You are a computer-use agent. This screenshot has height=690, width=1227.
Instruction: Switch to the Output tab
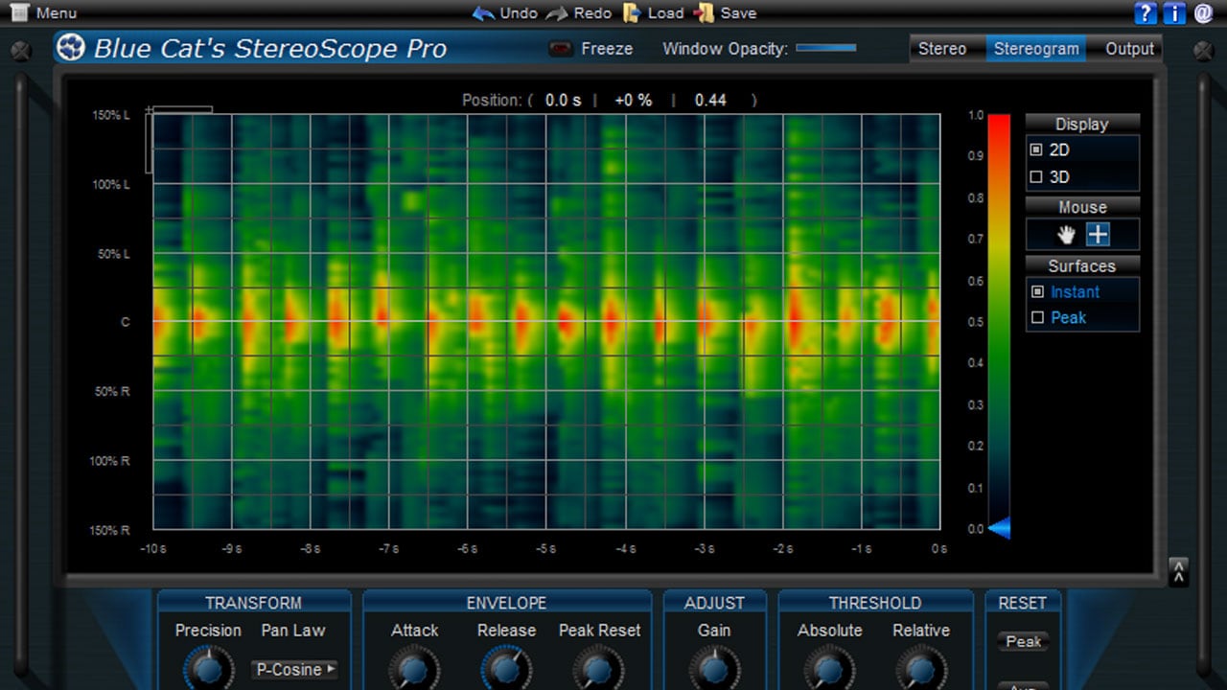(1129, 49)
